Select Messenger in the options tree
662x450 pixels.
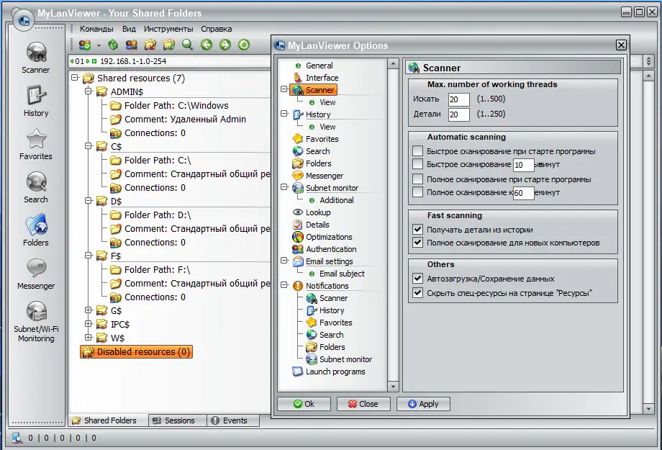[318, 176]
